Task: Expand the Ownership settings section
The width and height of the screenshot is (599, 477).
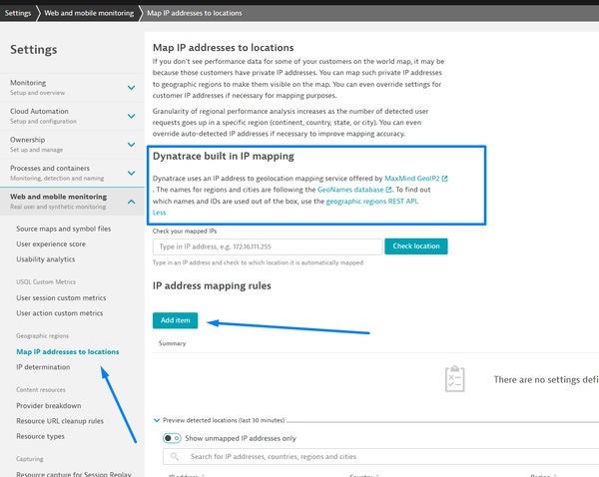Action: [x=131, y=145]
